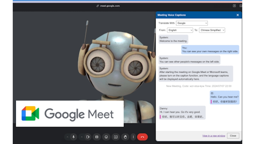Turn on closed captions in Meet

tap(97, 137)
